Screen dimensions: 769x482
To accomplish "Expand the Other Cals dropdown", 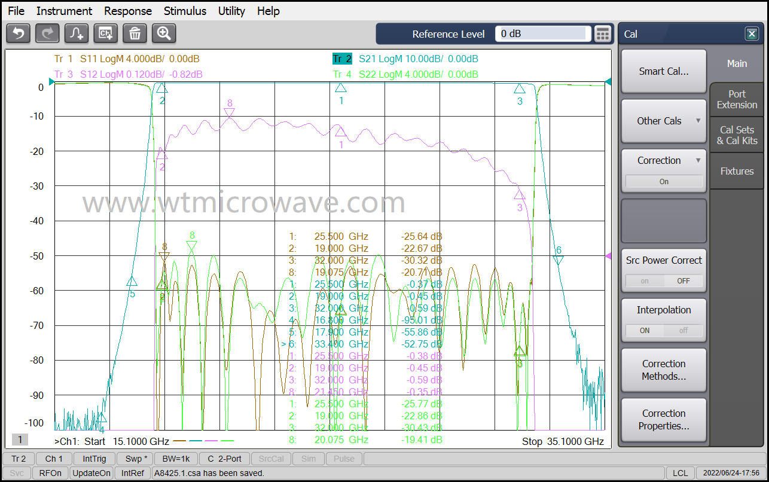I will 664,121.
